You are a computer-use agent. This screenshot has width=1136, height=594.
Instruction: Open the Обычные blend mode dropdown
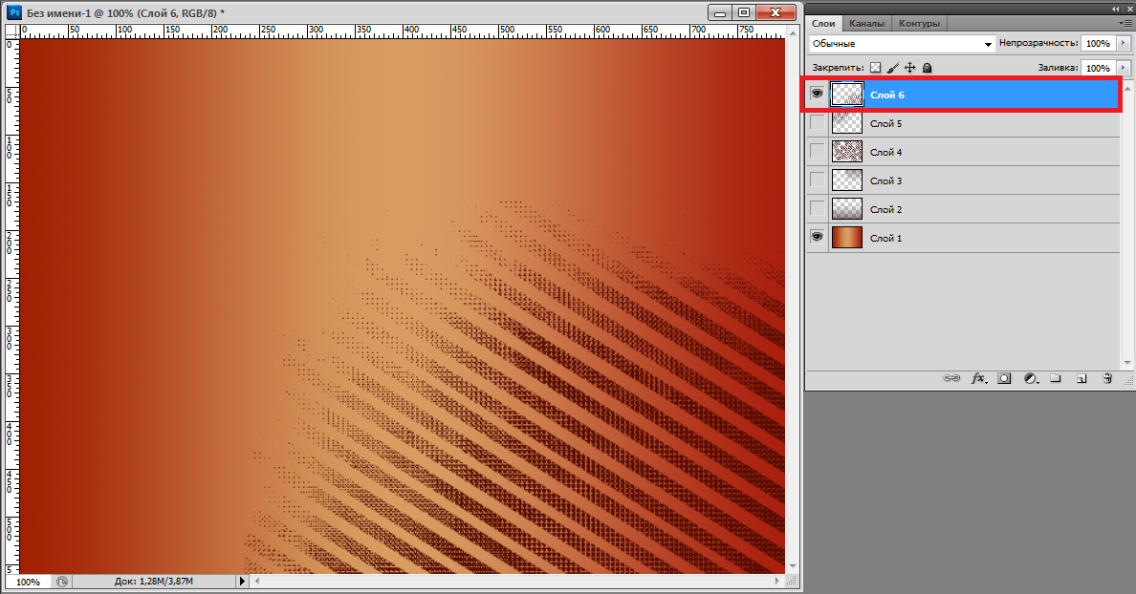coord(902,43)
